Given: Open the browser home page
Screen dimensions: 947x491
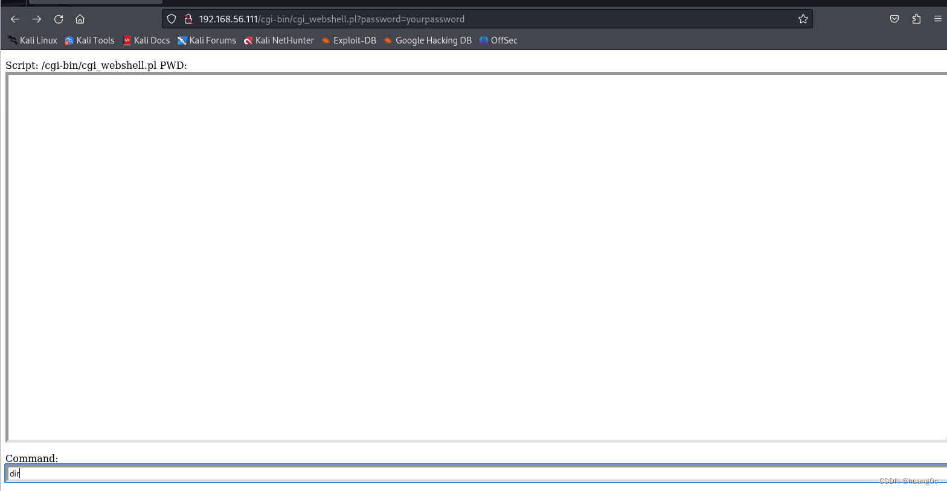Looking at the screenshot, I should (x=80, y=19).
